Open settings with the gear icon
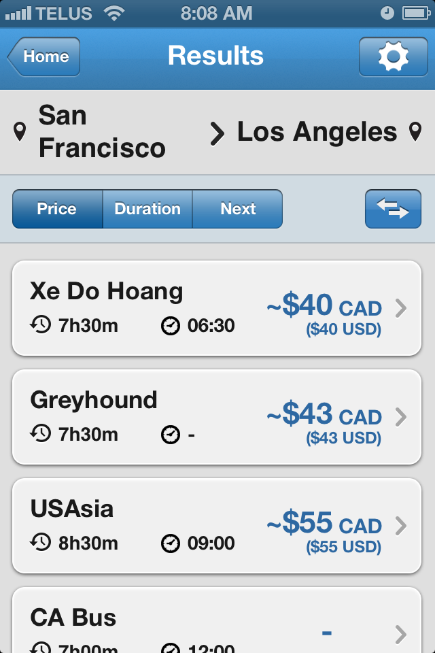The width and height of the screenshot is (435, 653). [x=393, y=56]
